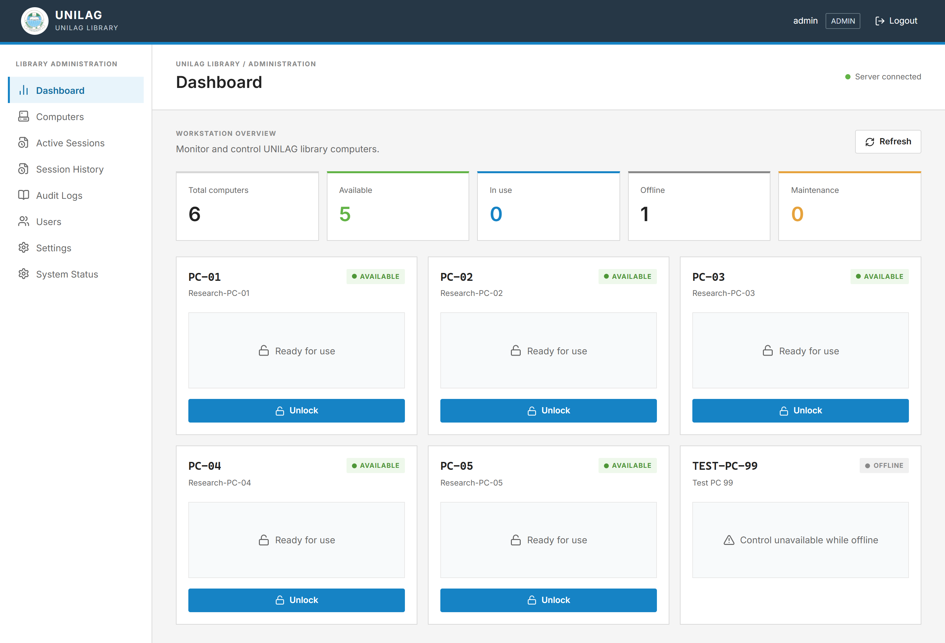Click the AVAILABLE badge on PC-04
The width and height of the screenshot is (945, 643).
[x=375, y=466]
